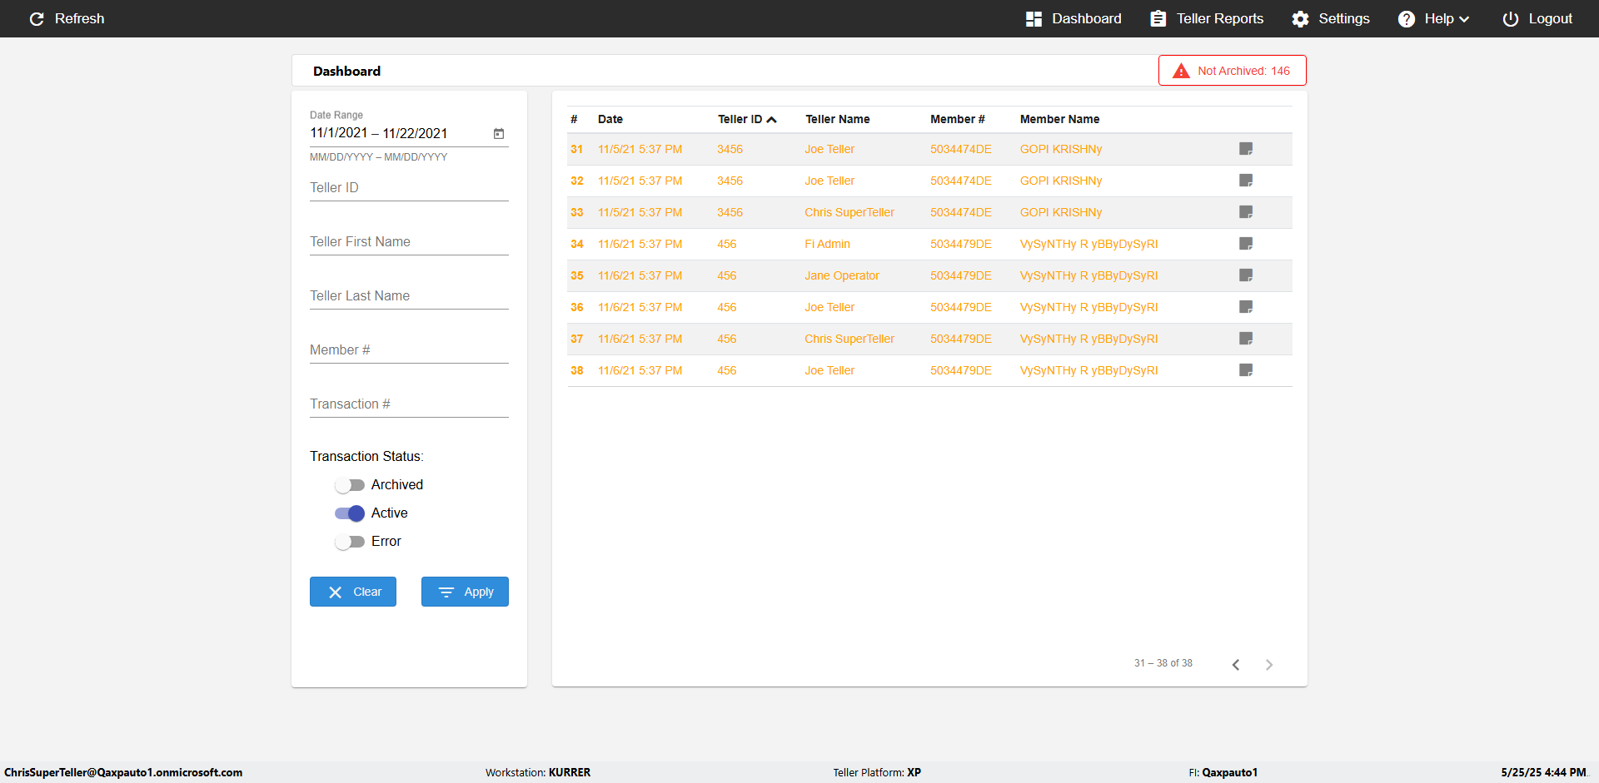This screenshot has width=1599, height=783.
Task: Click Teller ID 456 in row 36
Action: coord(726,307)
